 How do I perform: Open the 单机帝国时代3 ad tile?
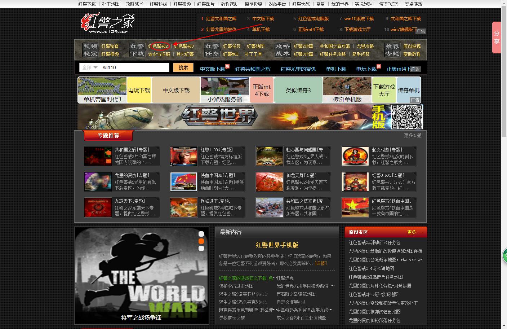click(x=102, y=90)
